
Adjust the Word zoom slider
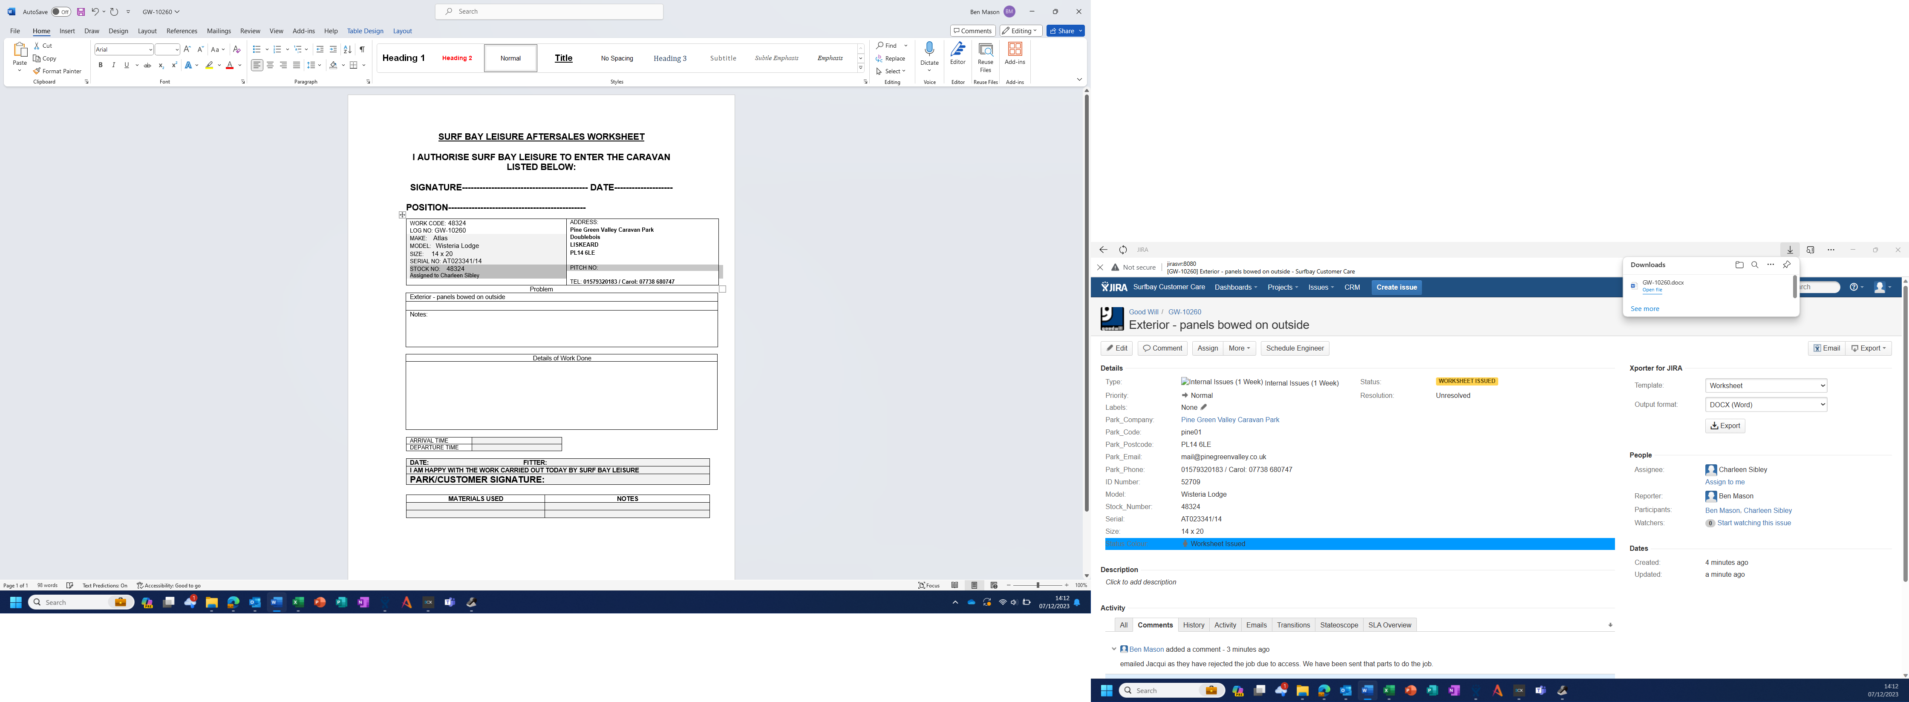point(1038,585)
